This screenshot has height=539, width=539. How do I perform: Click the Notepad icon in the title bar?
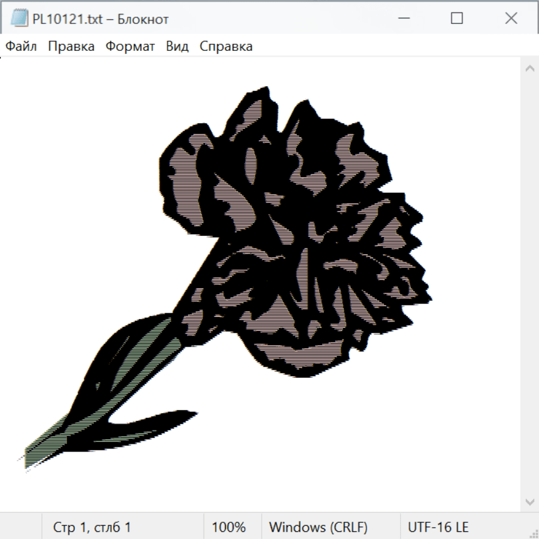(x=20, y=19)
